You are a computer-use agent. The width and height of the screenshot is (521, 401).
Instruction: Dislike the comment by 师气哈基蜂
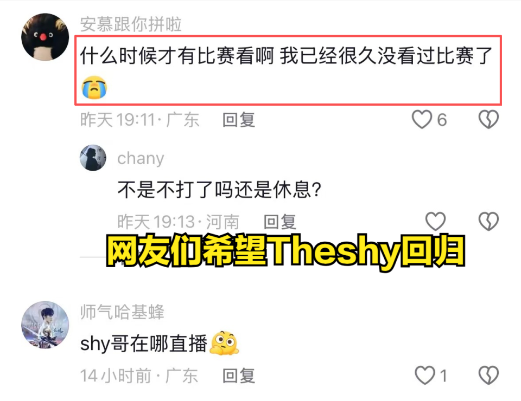click(x=488, y=375)
